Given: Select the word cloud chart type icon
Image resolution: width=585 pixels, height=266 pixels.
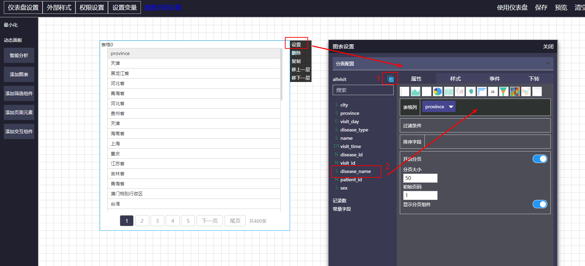Looking at the screenshot, I should tap(526, 91).
